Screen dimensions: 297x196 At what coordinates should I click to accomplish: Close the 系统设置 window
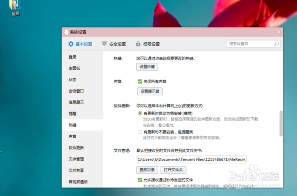pyautogui.click(x=278, y=32)
